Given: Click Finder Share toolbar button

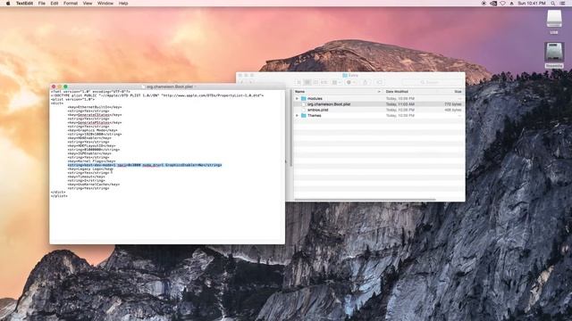Looking at the screenshot, I should 366,82.
